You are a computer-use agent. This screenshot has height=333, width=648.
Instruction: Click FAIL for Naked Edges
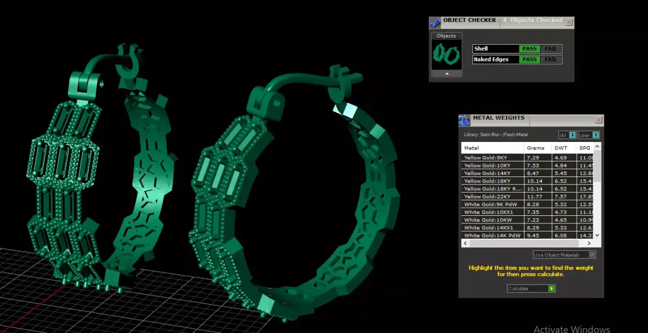(551, 59)
